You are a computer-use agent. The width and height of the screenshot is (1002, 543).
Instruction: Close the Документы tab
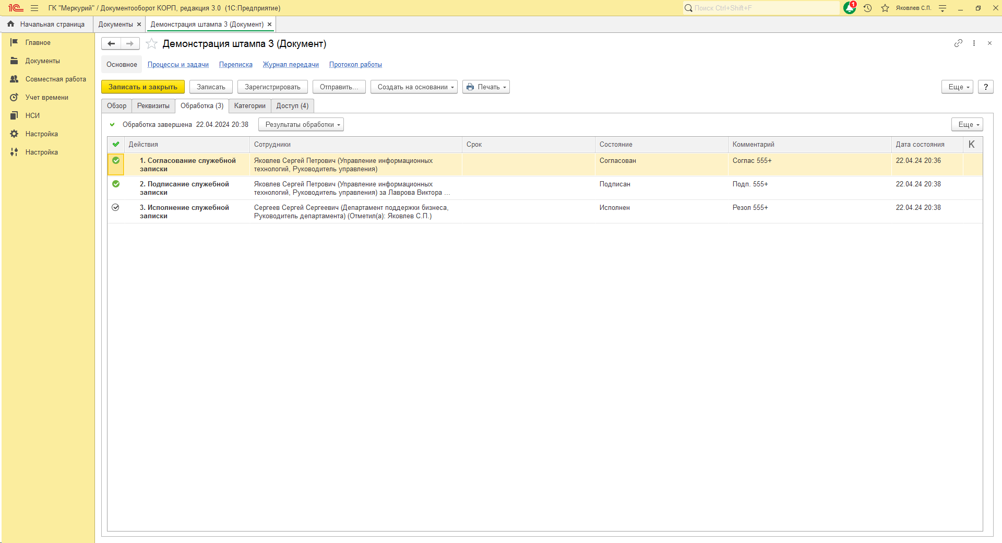click(139, 25)
